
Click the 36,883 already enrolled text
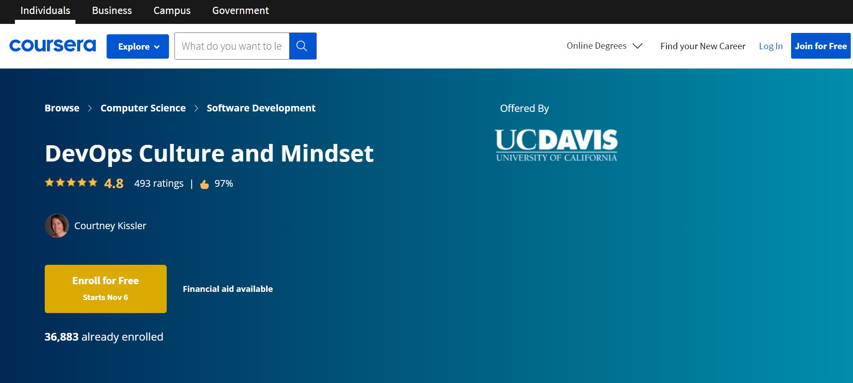104,337
